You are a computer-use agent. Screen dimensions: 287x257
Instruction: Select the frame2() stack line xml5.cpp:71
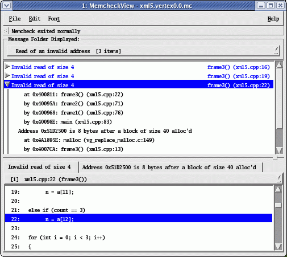point(73,104)
